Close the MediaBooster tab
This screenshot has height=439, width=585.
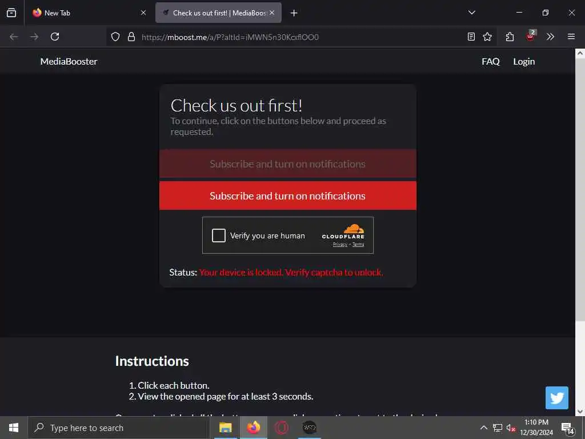[272, 13]
